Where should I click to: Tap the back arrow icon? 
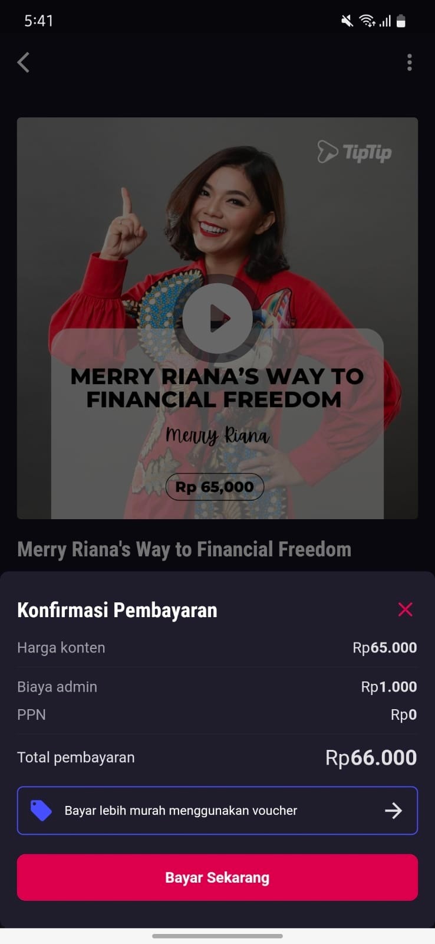[x=24, y=62]
